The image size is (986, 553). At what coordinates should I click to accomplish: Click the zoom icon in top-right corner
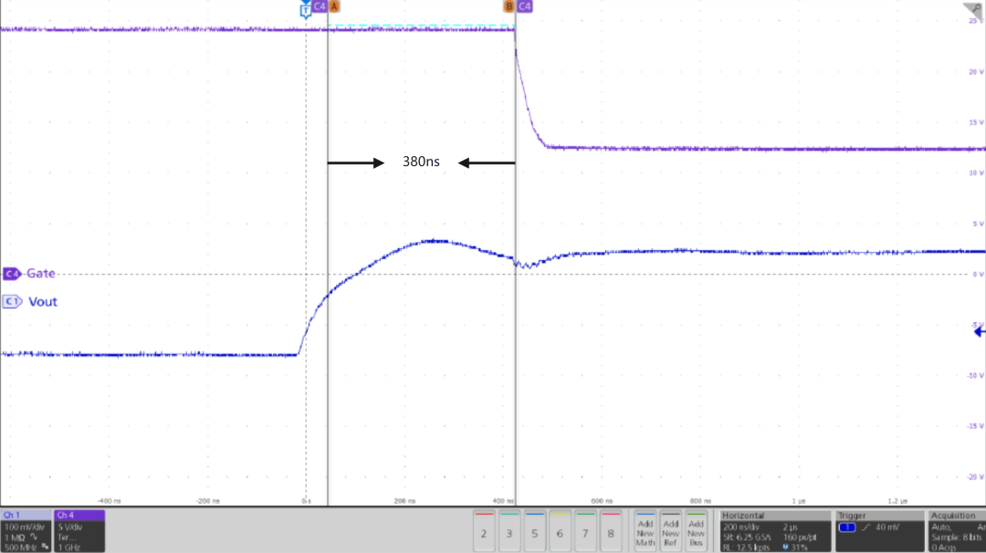tap(972, 8)
